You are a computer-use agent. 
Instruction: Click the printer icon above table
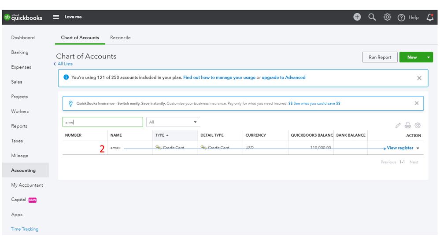[408, 125]
